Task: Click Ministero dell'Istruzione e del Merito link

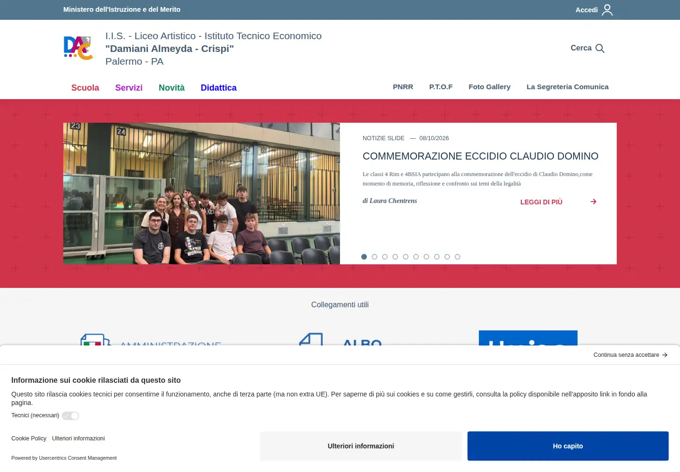Action: click(122, 9)
